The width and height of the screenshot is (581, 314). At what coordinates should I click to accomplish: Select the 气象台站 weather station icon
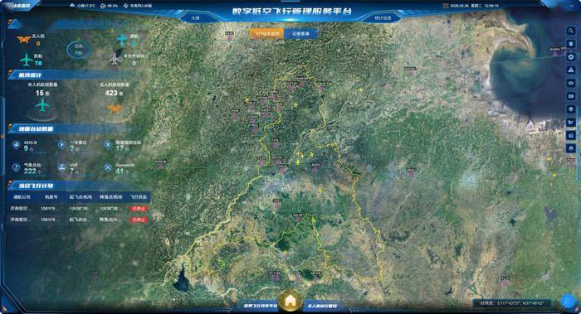pyautogui.click(x=16, y=167)
